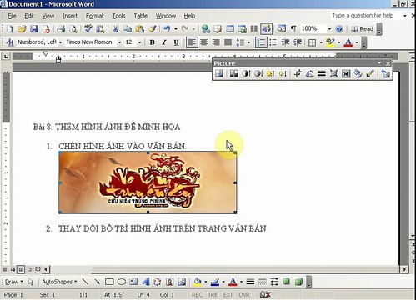
Task: Open the Draw menu button
Action: coord(13,282)
